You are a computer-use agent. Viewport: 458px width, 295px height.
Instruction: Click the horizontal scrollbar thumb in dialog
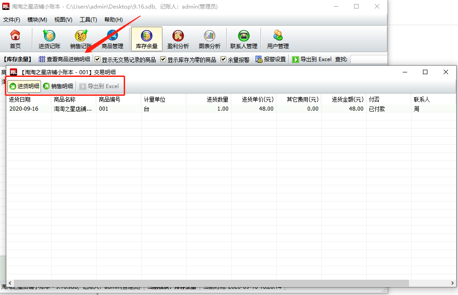pos(211,283)
